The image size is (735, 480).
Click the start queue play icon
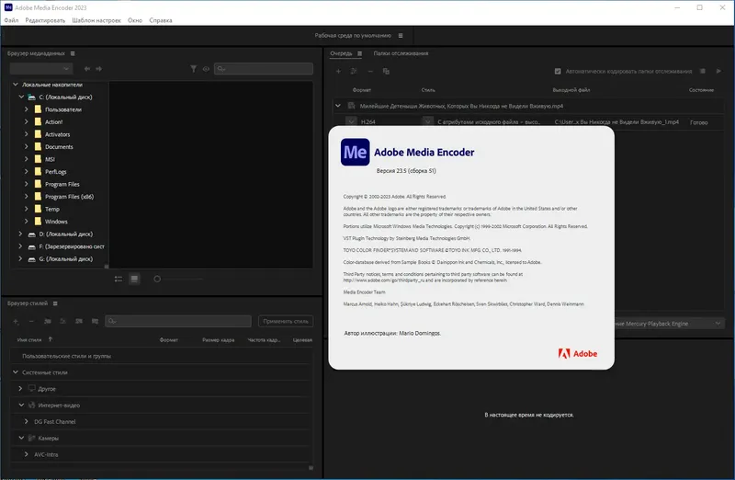coord(718,72)
